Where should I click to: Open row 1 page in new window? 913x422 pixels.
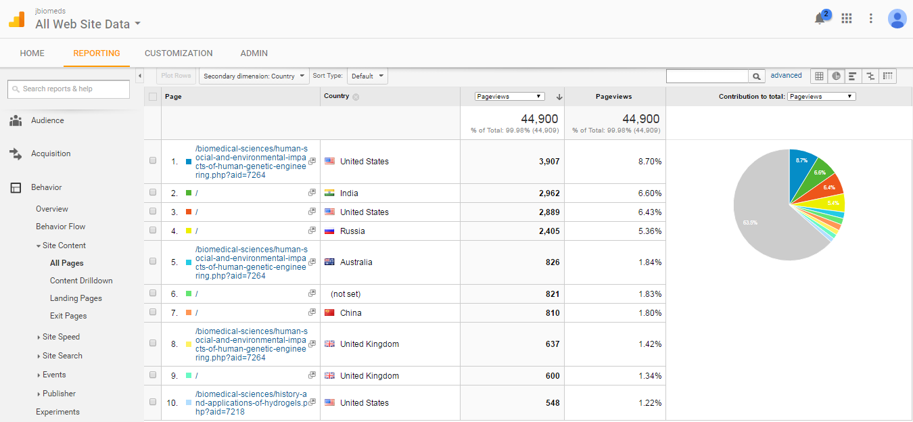[312, 162]
